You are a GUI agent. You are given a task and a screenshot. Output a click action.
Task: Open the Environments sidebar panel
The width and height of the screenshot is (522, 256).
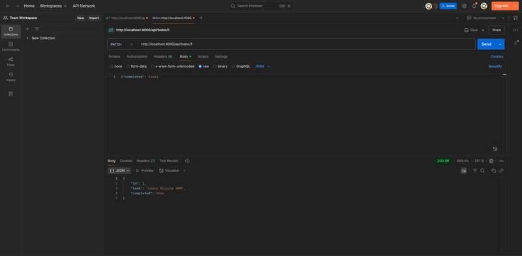[11, 46]
